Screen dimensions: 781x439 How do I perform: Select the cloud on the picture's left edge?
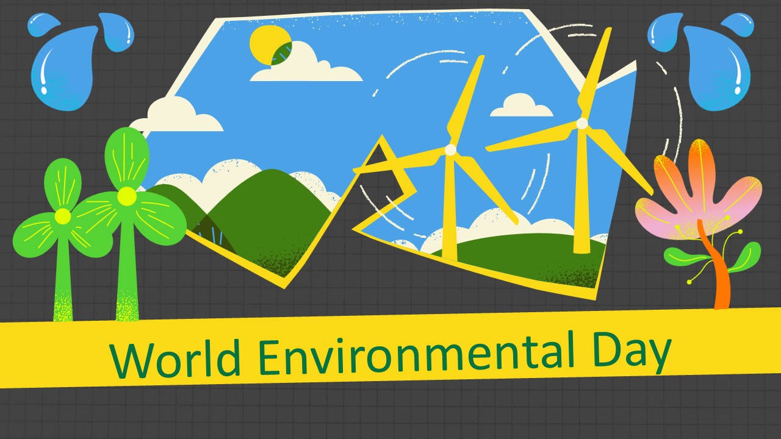coord(177,117)
